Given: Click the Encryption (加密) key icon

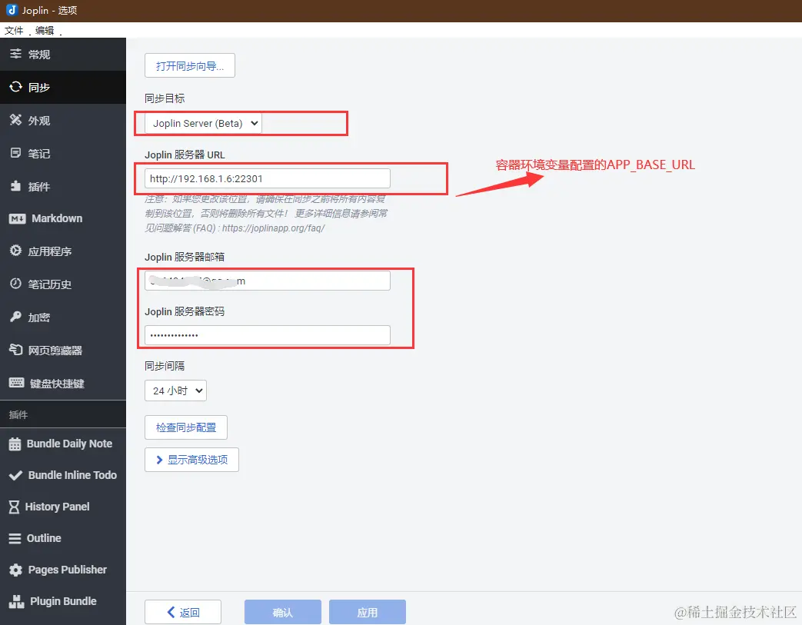Looking at the screenshot, I should [16, 317].
